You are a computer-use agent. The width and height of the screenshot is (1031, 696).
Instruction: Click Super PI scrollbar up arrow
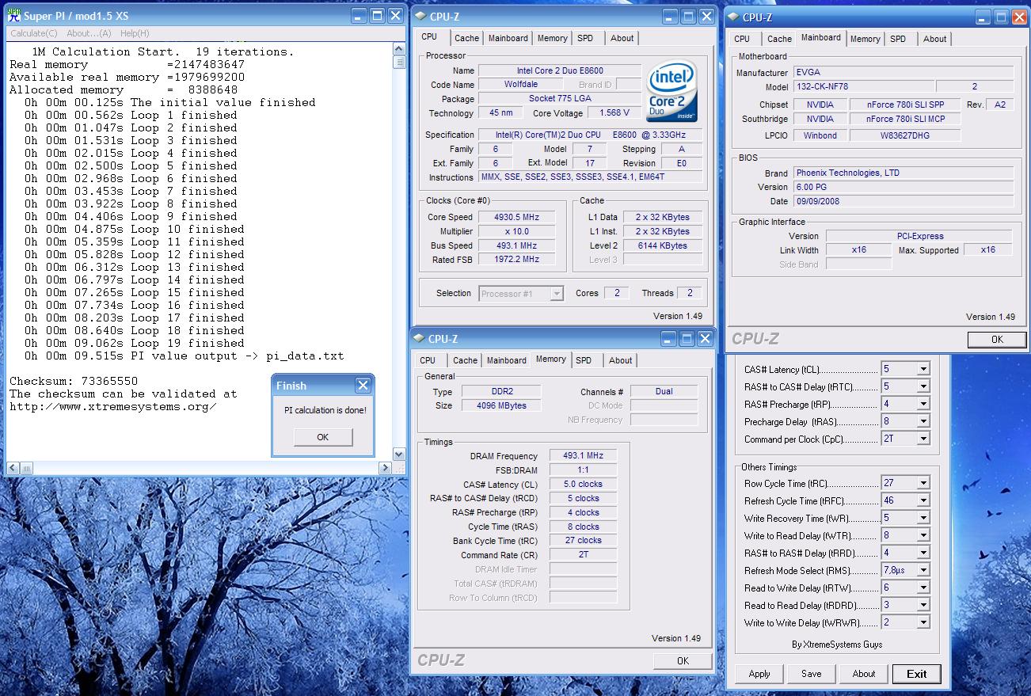(399, 49)
